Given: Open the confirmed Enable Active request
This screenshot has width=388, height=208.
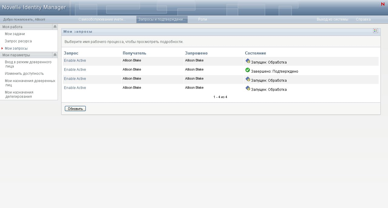Looking at the screenshot, I should pos(75,70).
